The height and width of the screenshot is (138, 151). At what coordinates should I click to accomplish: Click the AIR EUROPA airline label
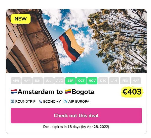tap(79, 102)
